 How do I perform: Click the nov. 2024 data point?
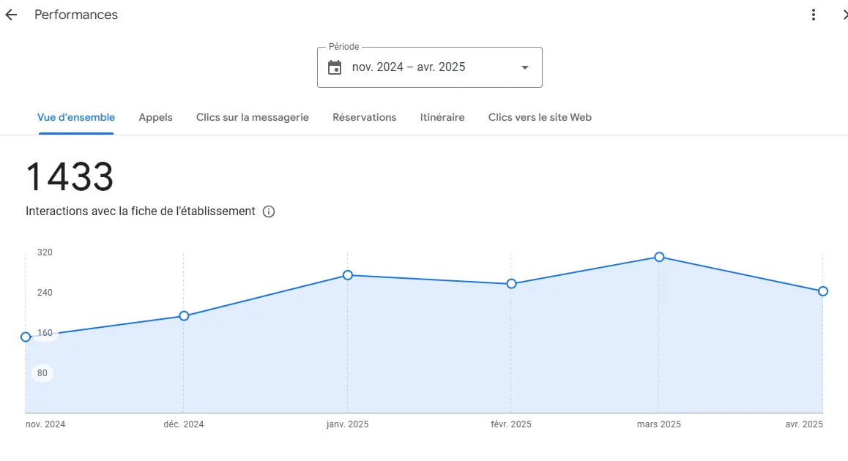26,337
